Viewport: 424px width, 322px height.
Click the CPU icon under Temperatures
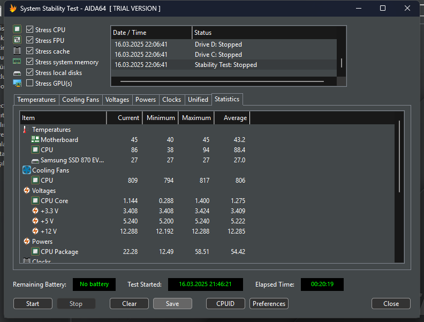[35, 149]
